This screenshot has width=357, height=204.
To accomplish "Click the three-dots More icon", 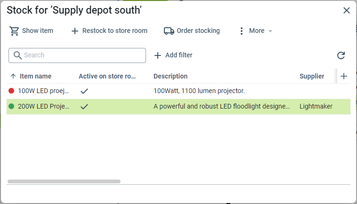I will [242, 31].
